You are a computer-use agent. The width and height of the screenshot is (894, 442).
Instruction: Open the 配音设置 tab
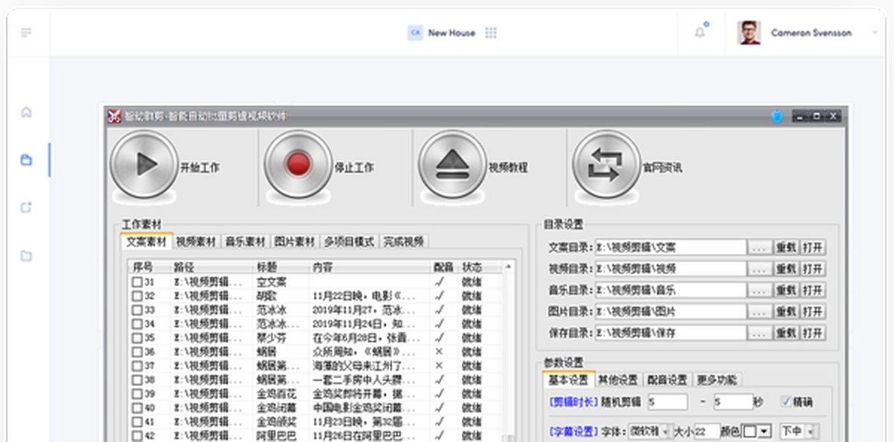click(667, 380)
